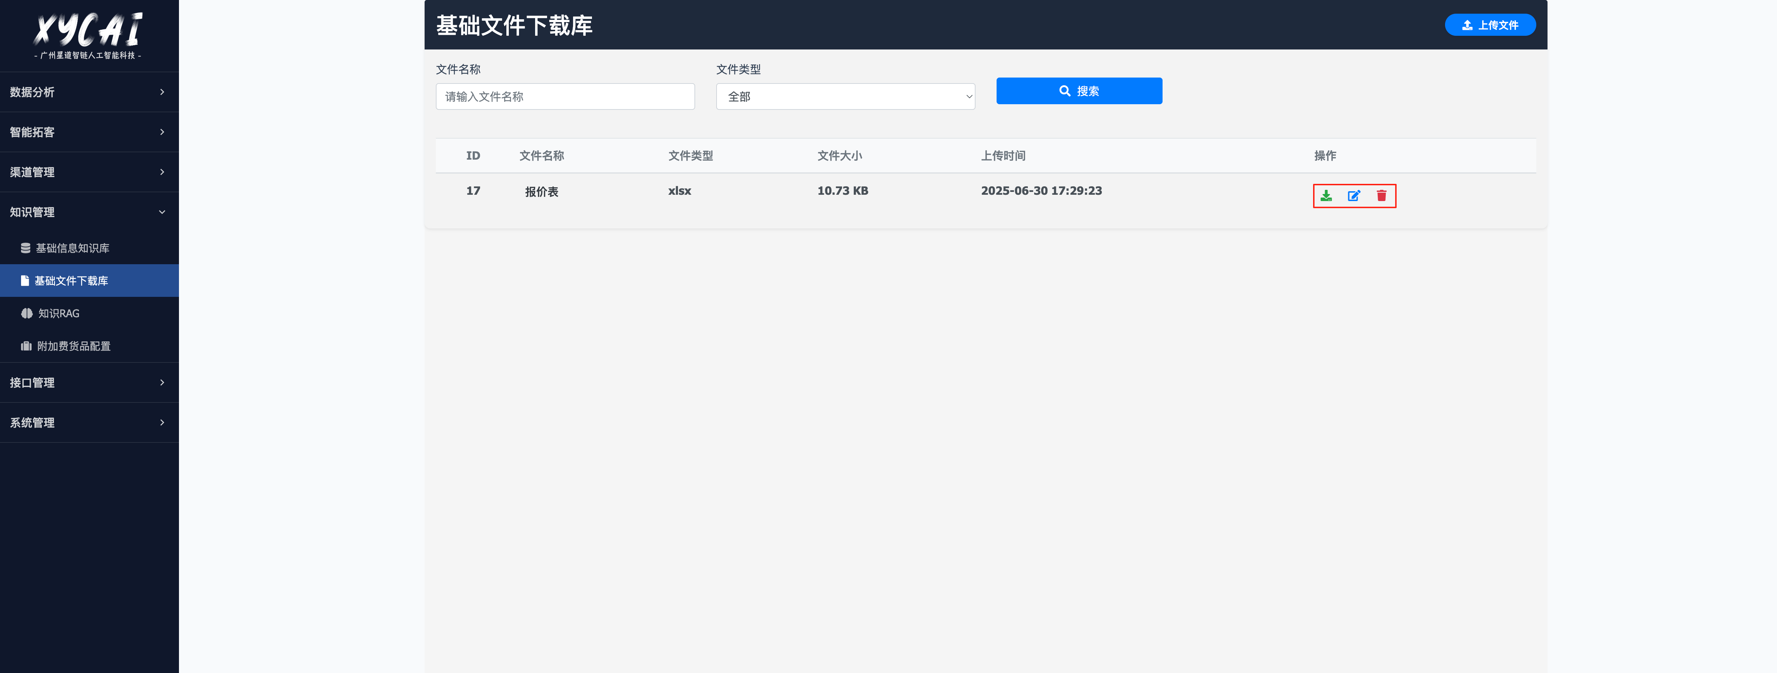Viewport: 1777px width, 673px height.
Task: Click the 上传文件 upload button
Action: click(x=1490, y=25)
